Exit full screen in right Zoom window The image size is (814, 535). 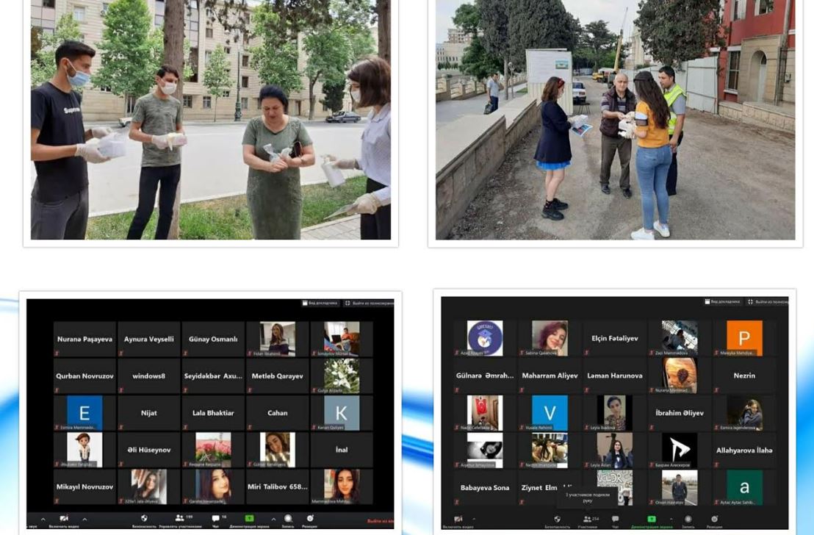(766, 301)
